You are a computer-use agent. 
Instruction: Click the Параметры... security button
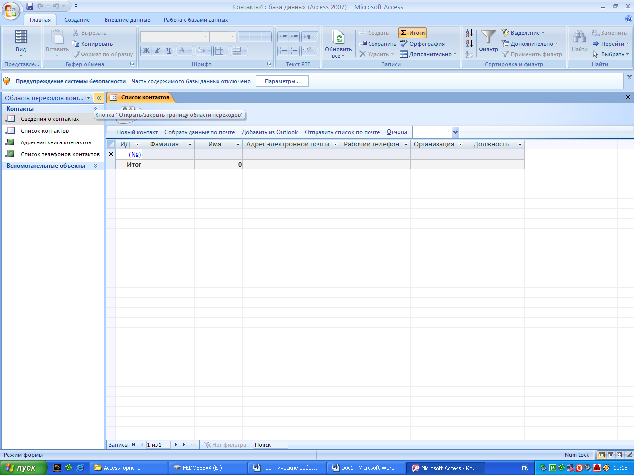pyautogui.click(x=282, y=81)
